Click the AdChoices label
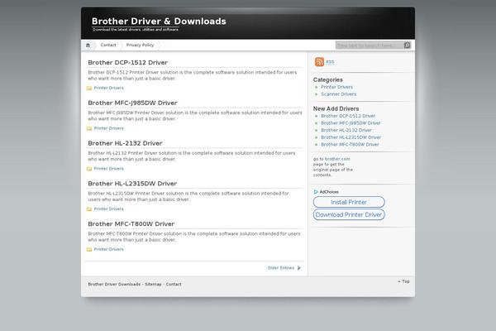The width and height of the screenshot is (496, 331). (329, 192)
